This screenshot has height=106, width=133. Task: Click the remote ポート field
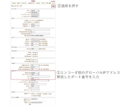(x=35, y=79)
